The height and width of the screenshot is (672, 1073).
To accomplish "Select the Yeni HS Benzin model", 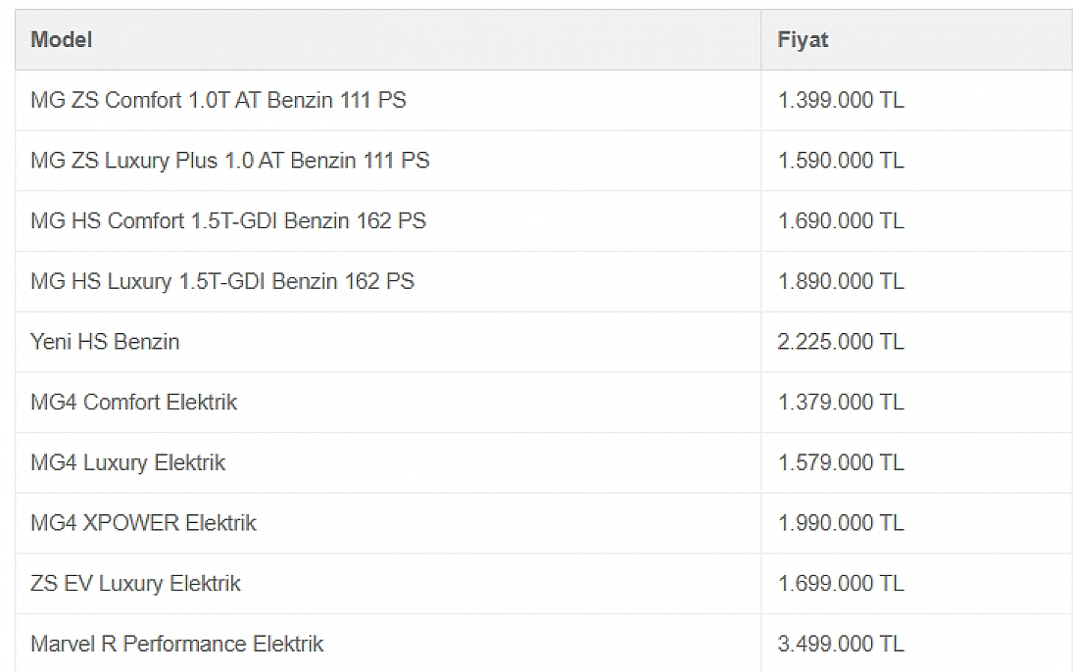I will click(106, 342).
